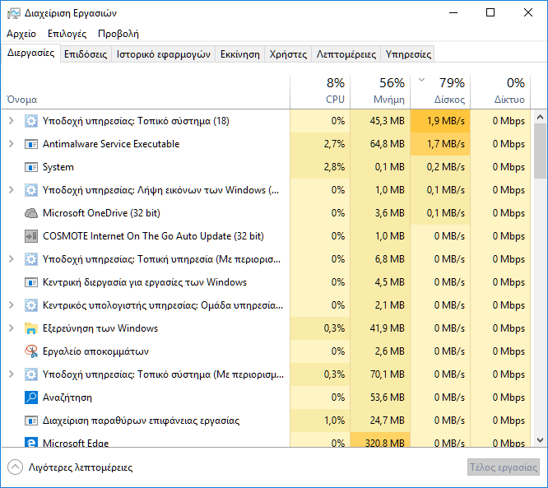Click the System process icon
The height and width of the screenshot is (488, 548).
(31, 167)
